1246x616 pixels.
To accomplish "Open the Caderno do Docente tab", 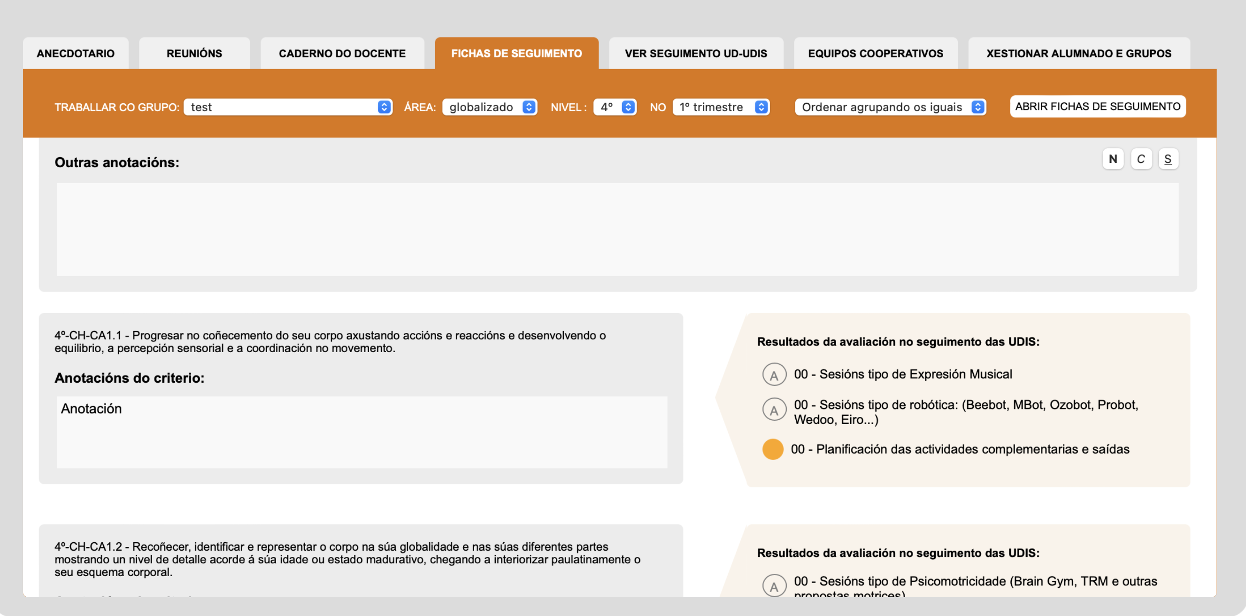I will tap(342, 53).
